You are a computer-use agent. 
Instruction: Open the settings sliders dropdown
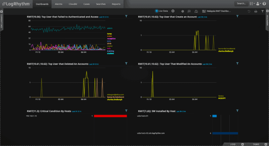pos(251,3)
